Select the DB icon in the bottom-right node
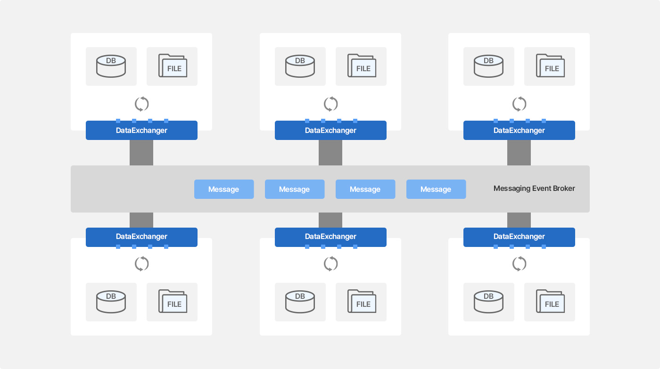The width and height of the screenshot is (660, 369). click(x=488, y=302)
